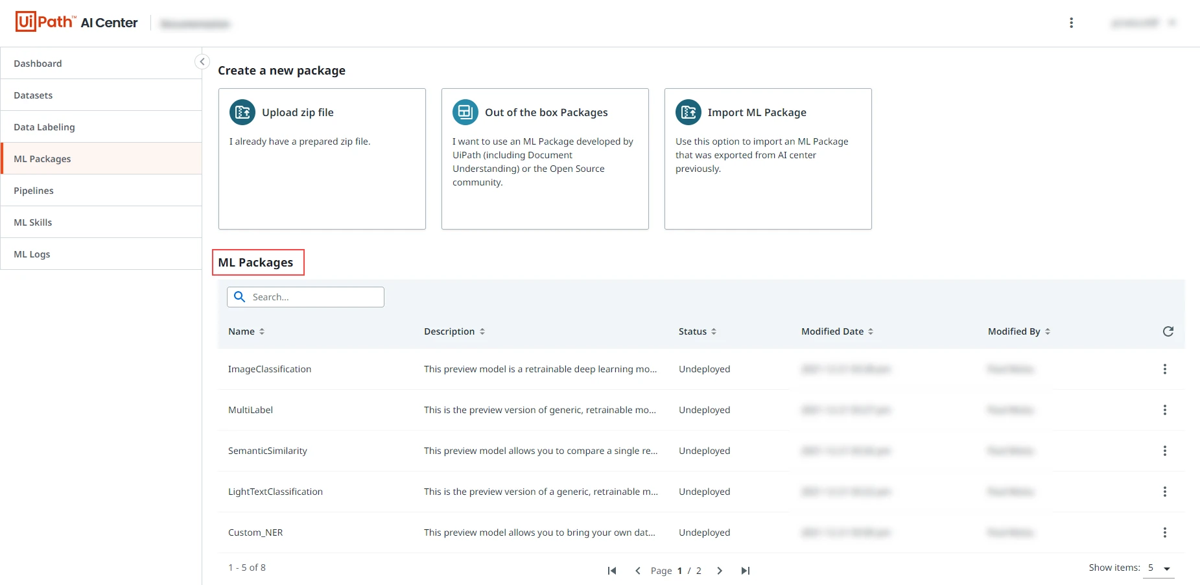
Task: Click Undeployed status for Custom_NER
Action: [x=705, y=532]
